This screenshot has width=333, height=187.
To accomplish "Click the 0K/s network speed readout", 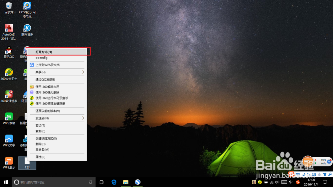I will click(323, 162).
